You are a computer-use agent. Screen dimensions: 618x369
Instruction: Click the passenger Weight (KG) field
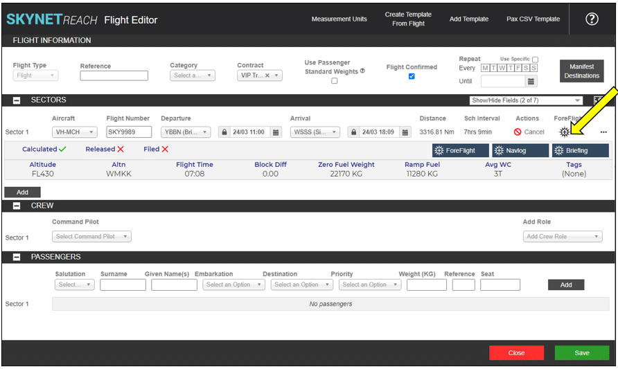click(x=427, y=285)
